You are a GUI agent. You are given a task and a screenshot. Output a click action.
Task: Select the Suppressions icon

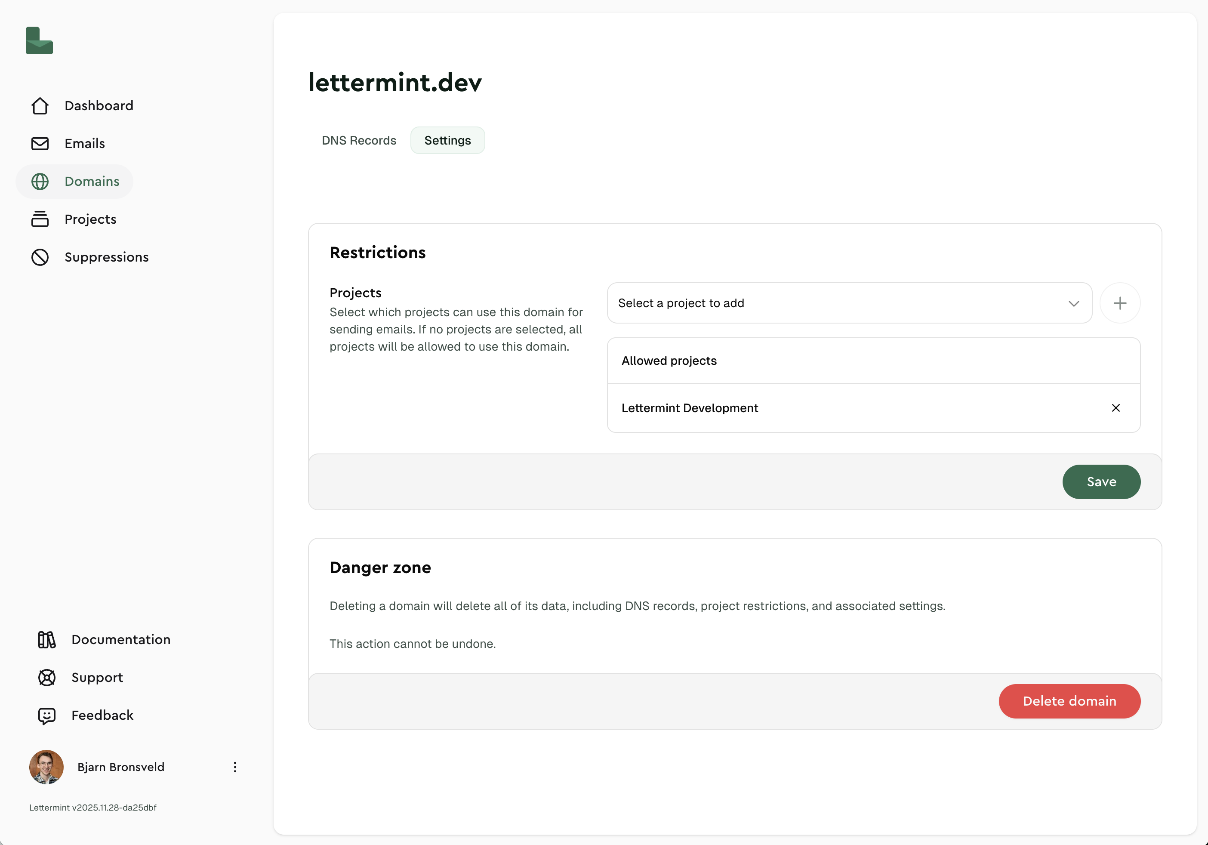(40, 257)
